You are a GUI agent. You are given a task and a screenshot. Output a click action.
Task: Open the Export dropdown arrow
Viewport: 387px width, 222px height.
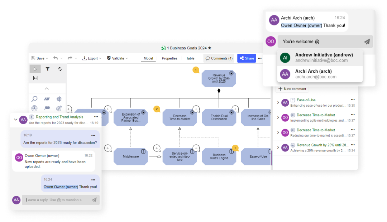pos(100,58)
